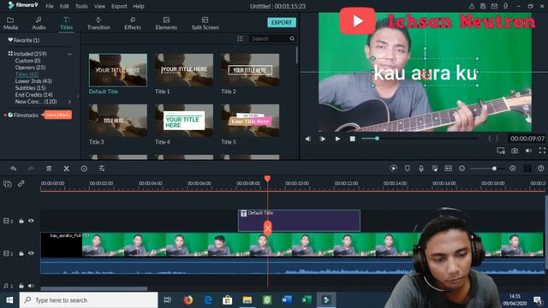
Task: Toggle the auto ripple link icon
Action: (x=21, y=184)
